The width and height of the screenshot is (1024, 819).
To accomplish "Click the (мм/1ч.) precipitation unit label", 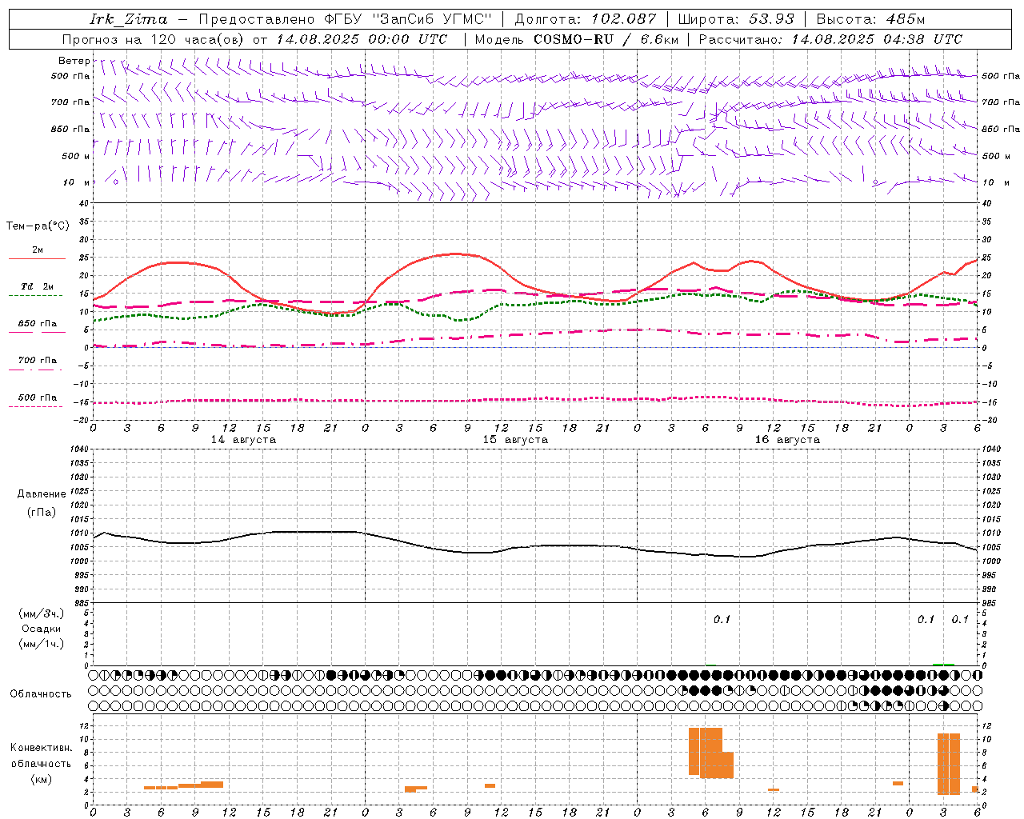I will (x=42, y=644).
